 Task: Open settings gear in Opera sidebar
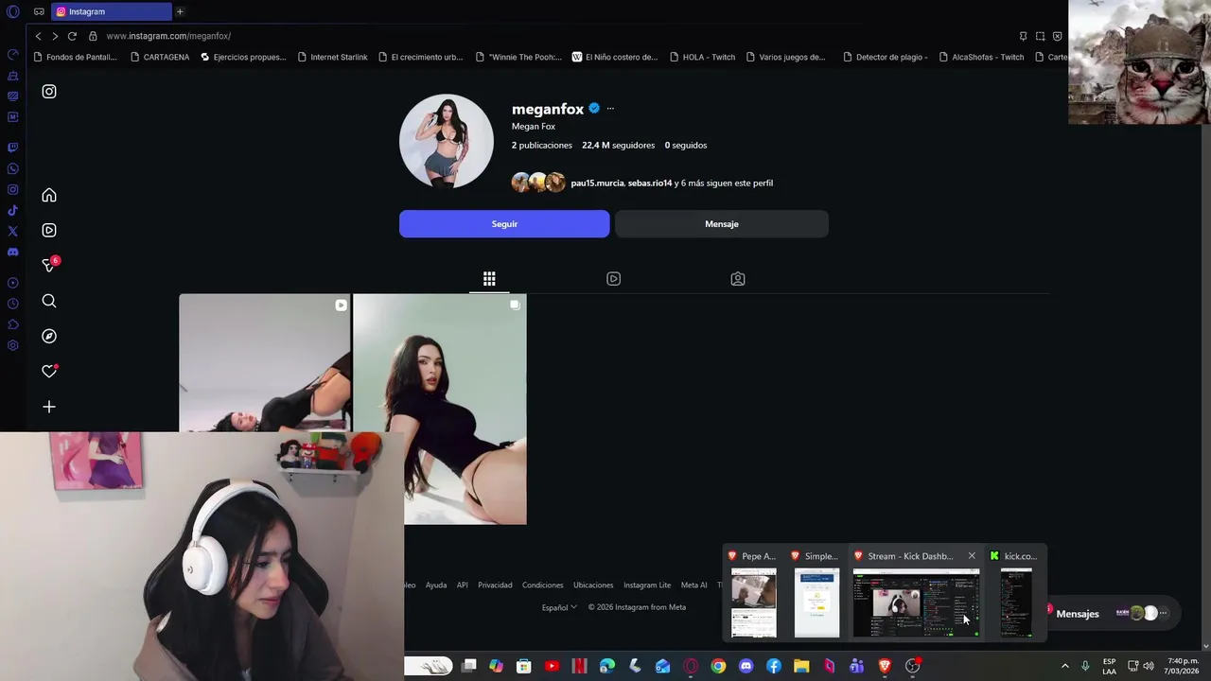coord(13,345)
